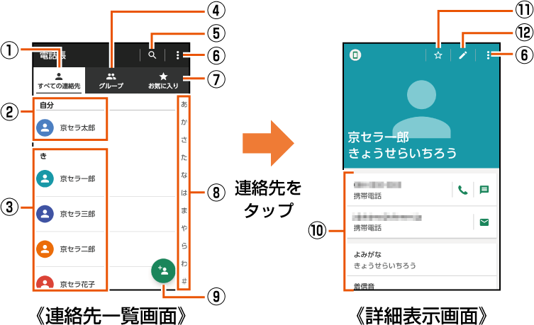
Task: Open contact 京セラ一郎 in the list
Action: pos(69,179)
